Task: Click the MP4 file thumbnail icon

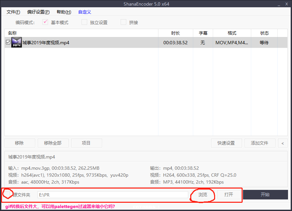Action: point(16,42)
